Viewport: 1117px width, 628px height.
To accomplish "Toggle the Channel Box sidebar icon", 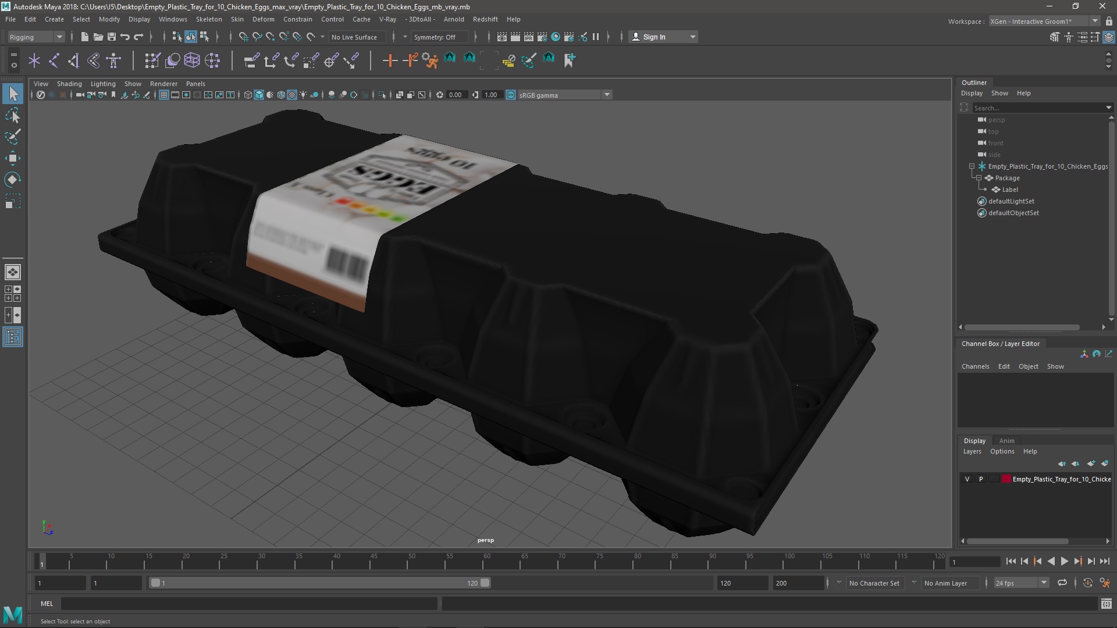I will coord(1109,37).
